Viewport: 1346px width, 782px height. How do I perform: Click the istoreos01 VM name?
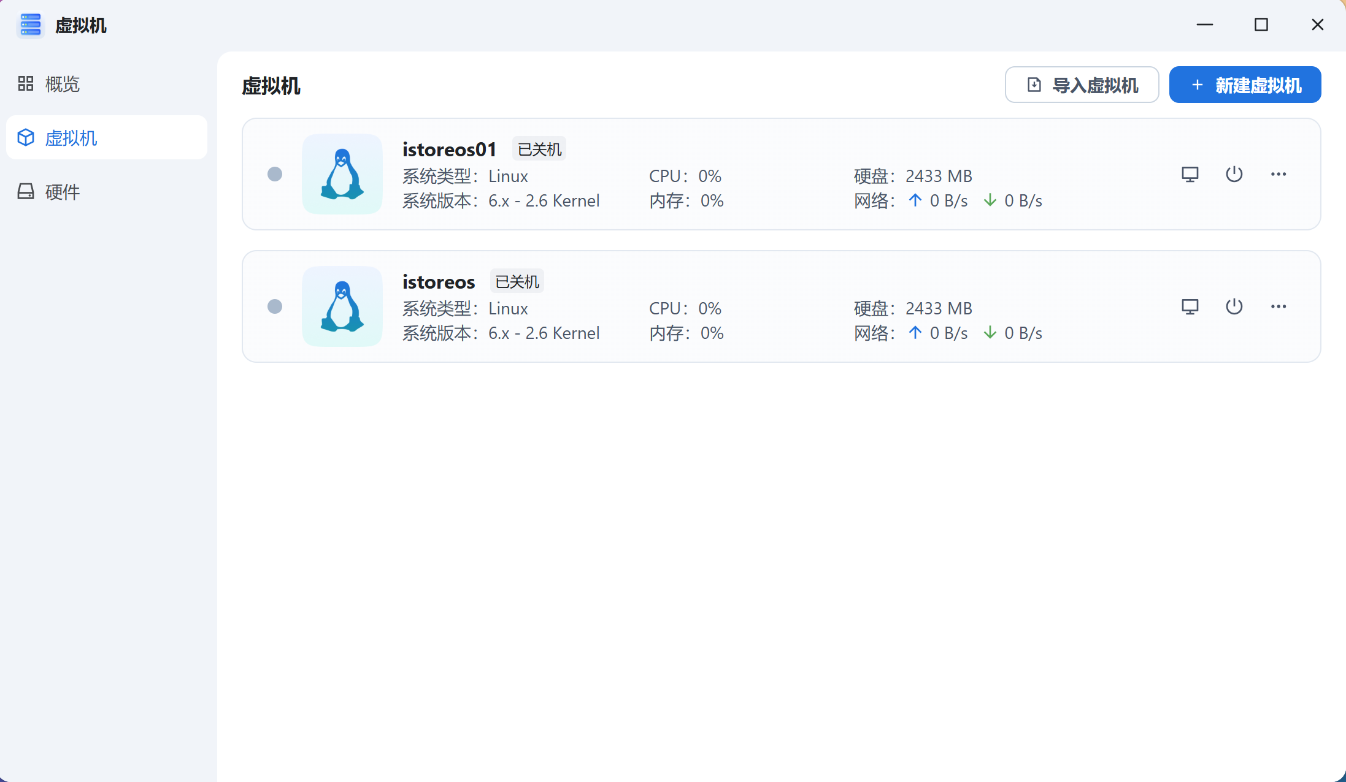click(449, 150)
